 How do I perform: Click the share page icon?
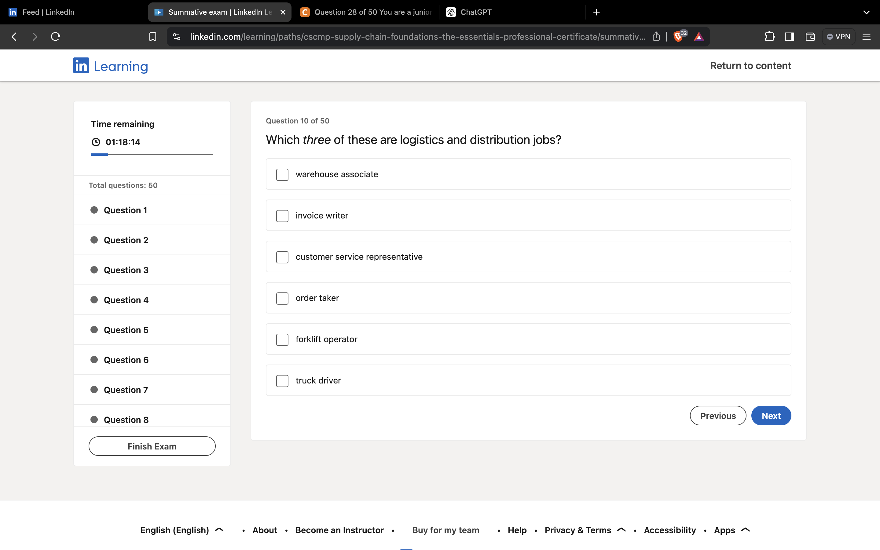pyautogui.click(x=656, y=37)
